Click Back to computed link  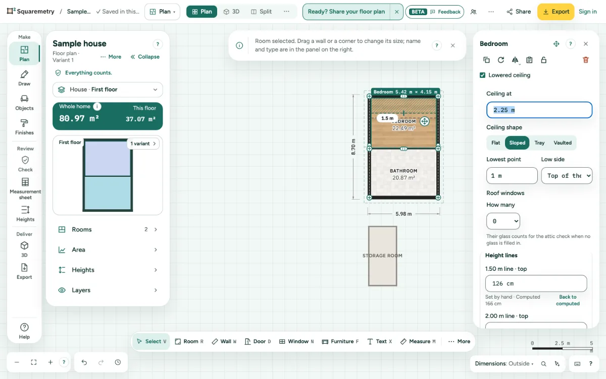(x=568, y=300)
